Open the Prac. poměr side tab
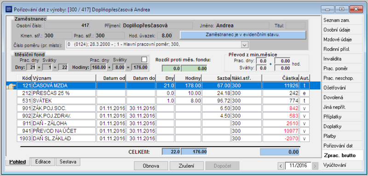The height and width of the screenshot is (176, 368). pos(342,68)
